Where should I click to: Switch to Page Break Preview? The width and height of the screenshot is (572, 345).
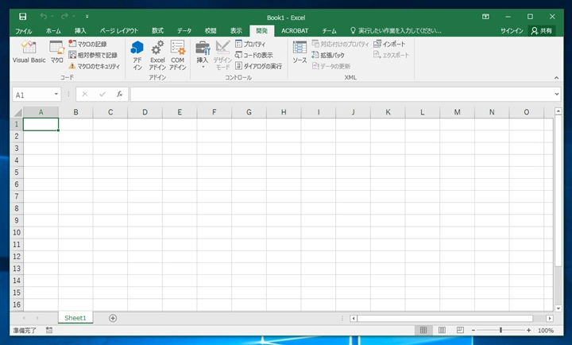[x=460, y=330]
